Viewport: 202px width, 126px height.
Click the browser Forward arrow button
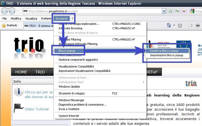12,11
